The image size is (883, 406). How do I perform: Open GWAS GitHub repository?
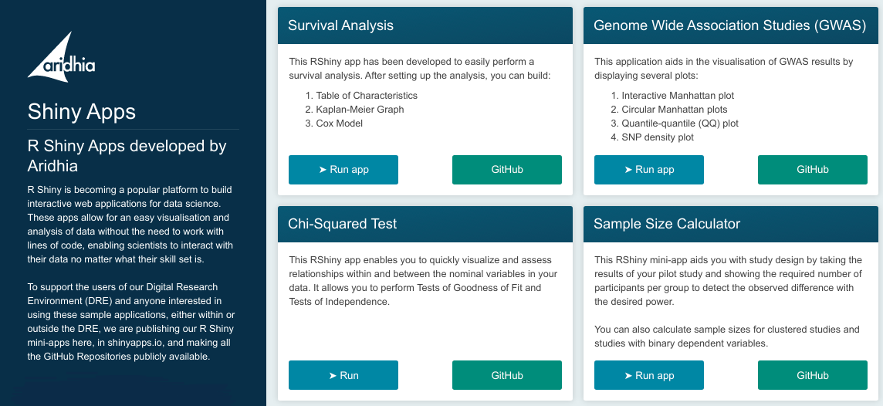[813, 170]
